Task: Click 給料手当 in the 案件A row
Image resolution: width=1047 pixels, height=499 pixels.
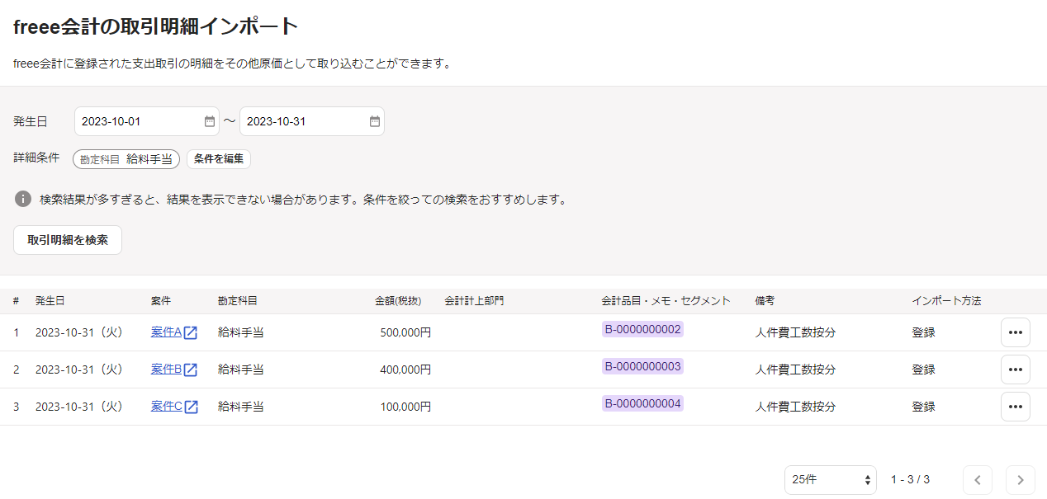Action: click(x=241, y=332)
